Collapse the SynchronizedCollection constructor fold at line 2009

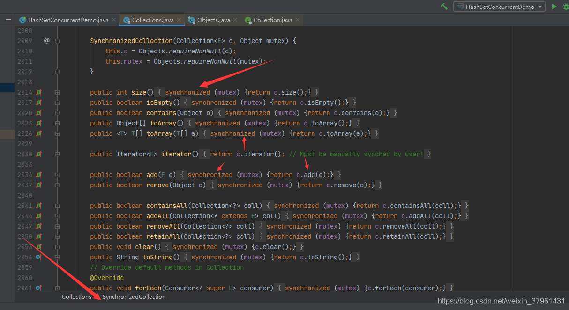click(x=57, y=41)
